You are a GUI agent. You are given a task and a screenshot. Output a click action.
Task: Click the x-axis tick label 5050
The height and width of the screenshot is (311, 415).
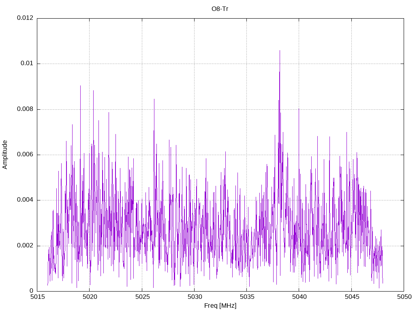[404, 297]
